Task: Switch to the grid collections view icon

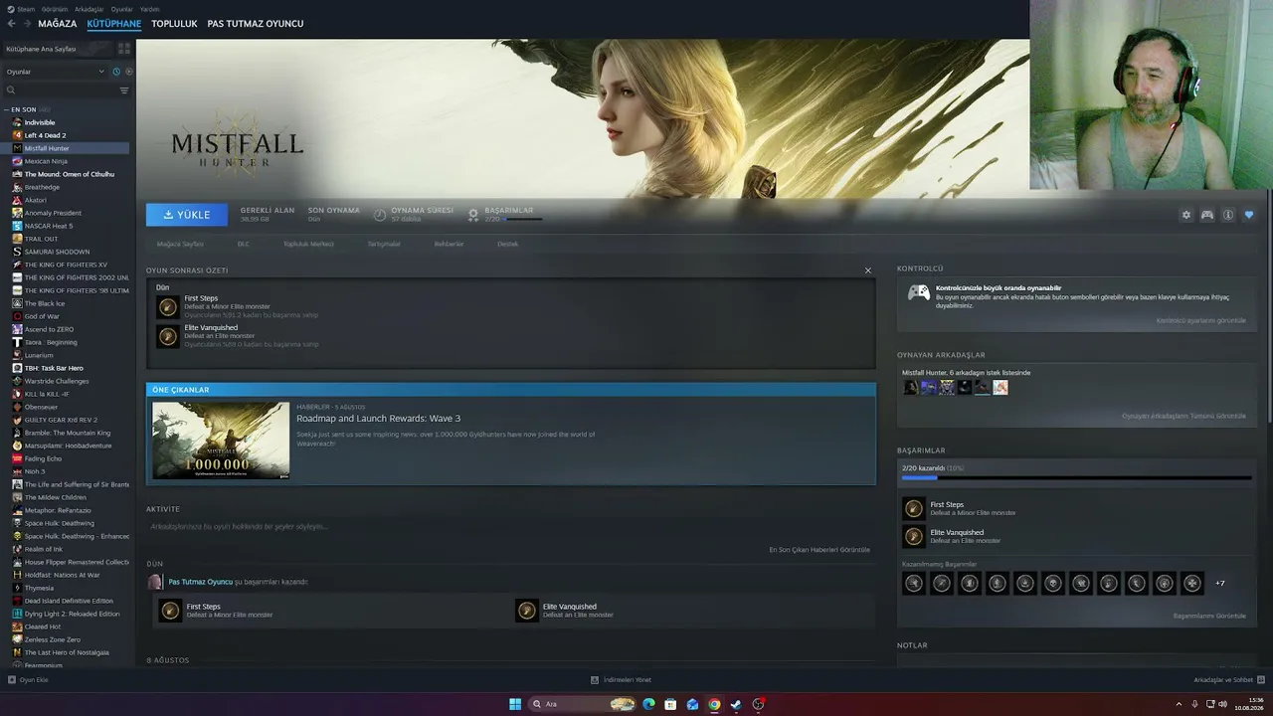Action: click(x=124, y=48)
